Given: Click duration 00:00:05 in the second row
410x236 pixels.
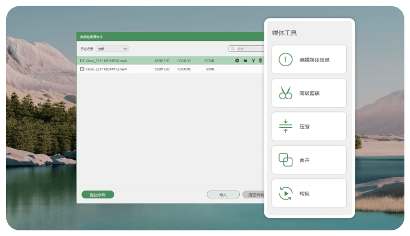Looking at the screenshot, I should coord(184,69).
